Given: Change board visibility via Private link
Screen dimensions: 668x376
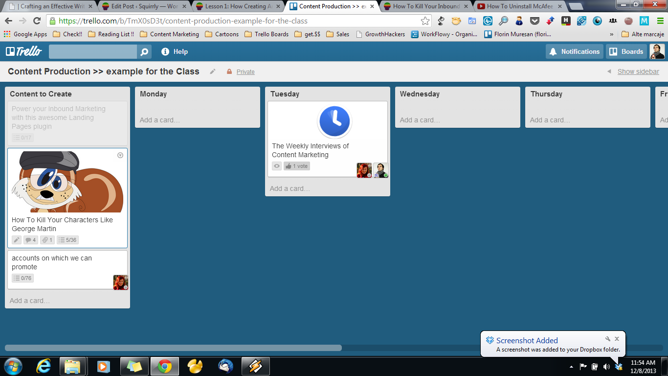Looking at the screenshot, I should click(x=245, y=72).
